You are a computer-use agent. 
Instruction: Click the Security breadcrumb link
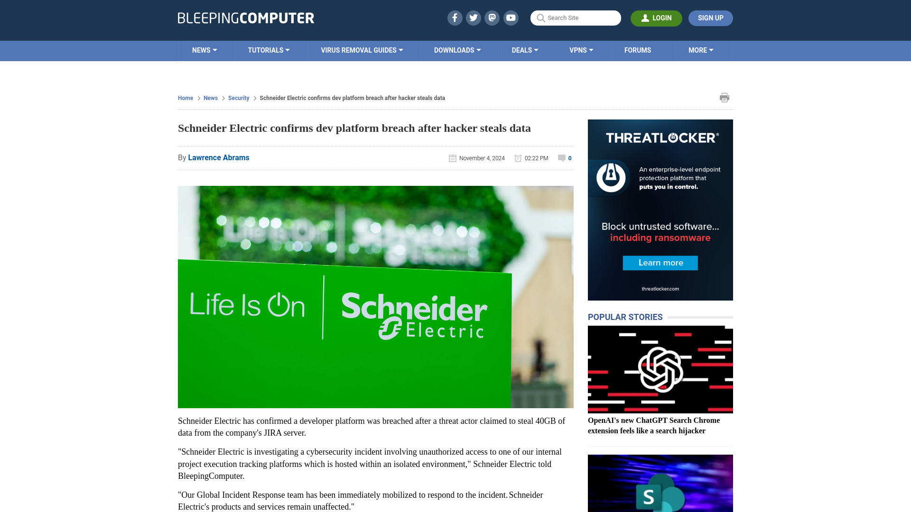pyautogui.click(x=238, y=98)
